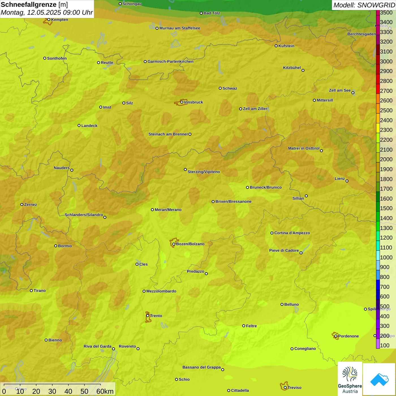
Task: Click the GeoSphere Austria logo
Action: (x=350, y=379)
